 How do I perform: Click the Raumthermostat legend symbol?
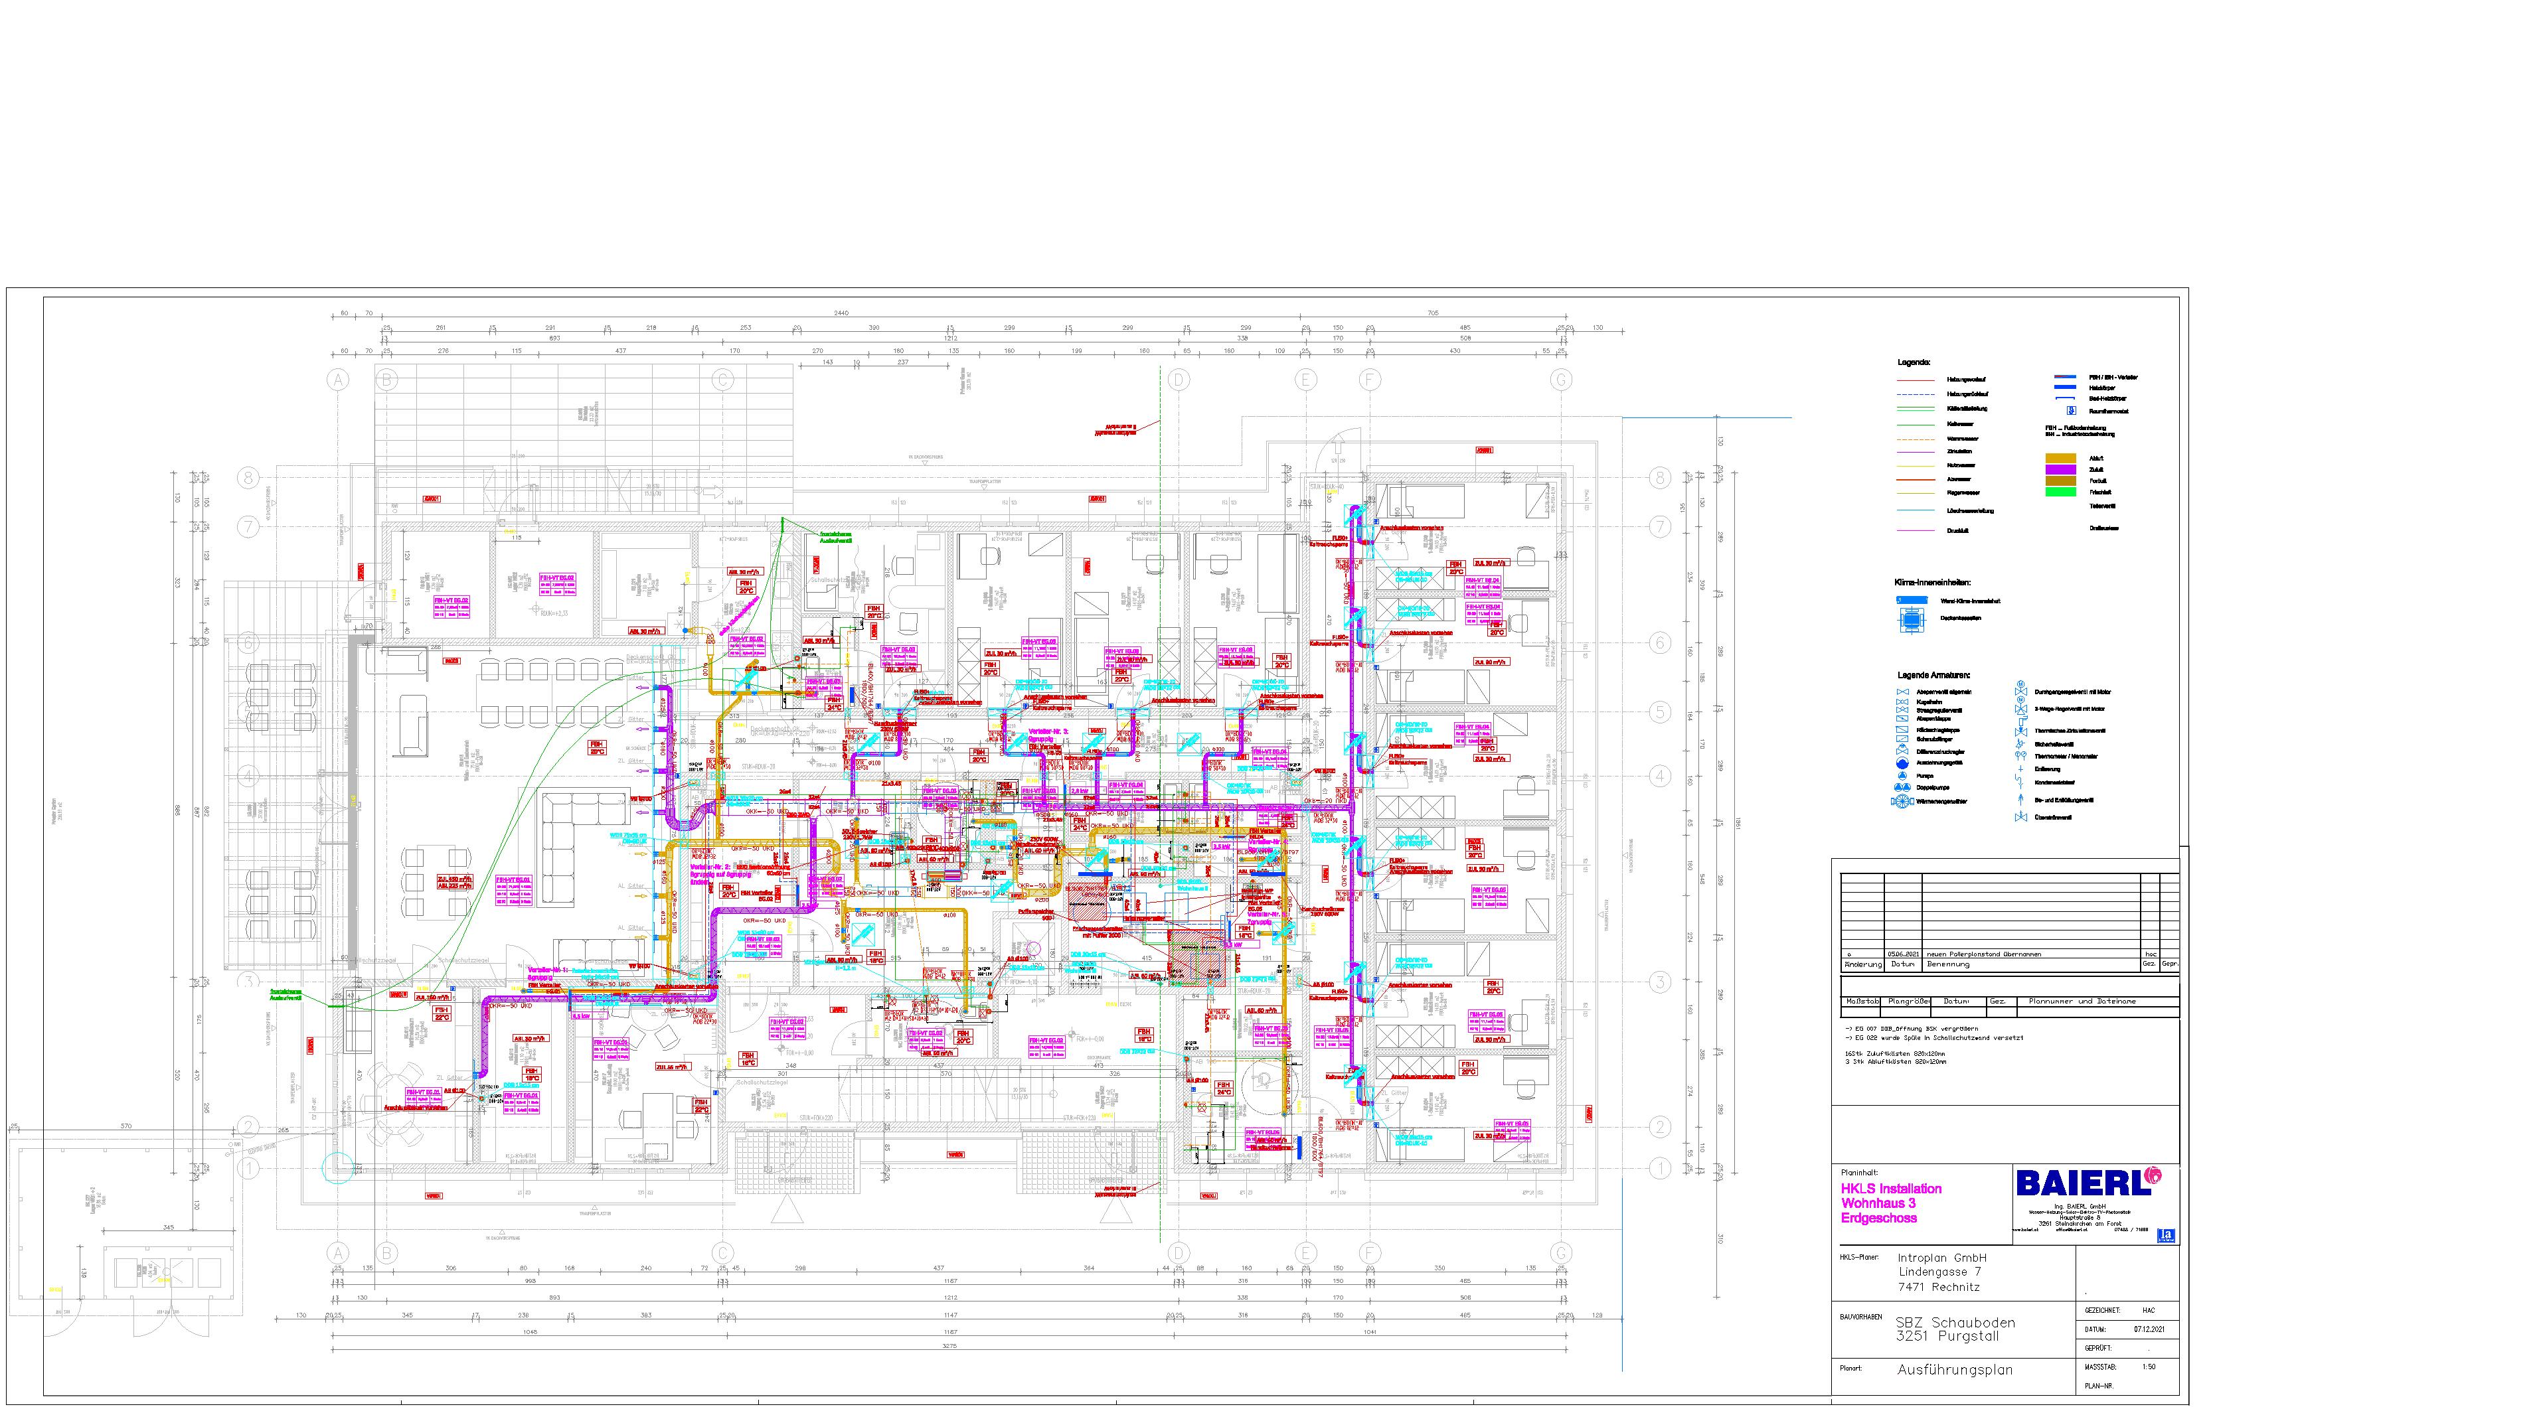(2072, 410)
